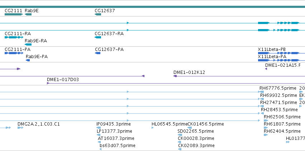Viewport: 305px width, 151px height.
Task: Select the LP13377.3prime EST label
Action: [x=114, y=131]
